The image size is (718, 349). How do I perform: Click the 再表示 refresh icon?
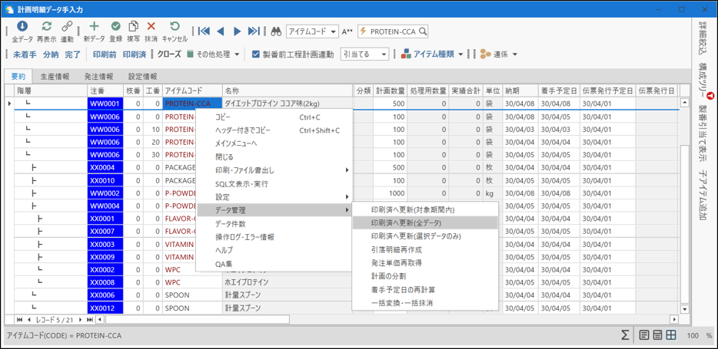pyautogui.click(x=47, y=28)
